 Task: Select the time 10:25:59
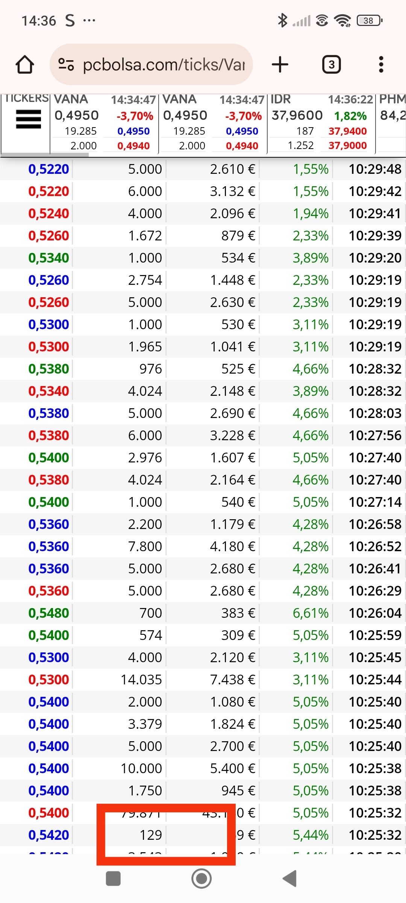click(x=375, y=635)
